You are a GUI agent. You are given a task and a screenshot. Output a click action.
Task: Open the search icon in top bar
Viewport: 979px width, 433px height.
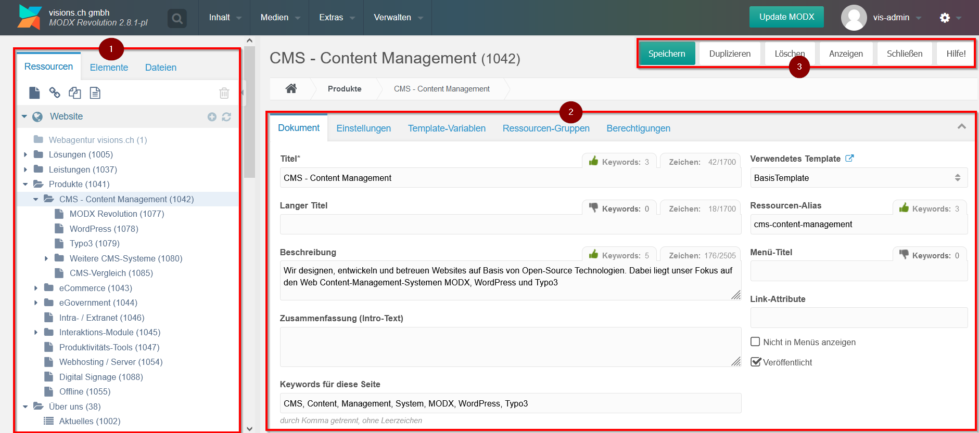[177, 19]
